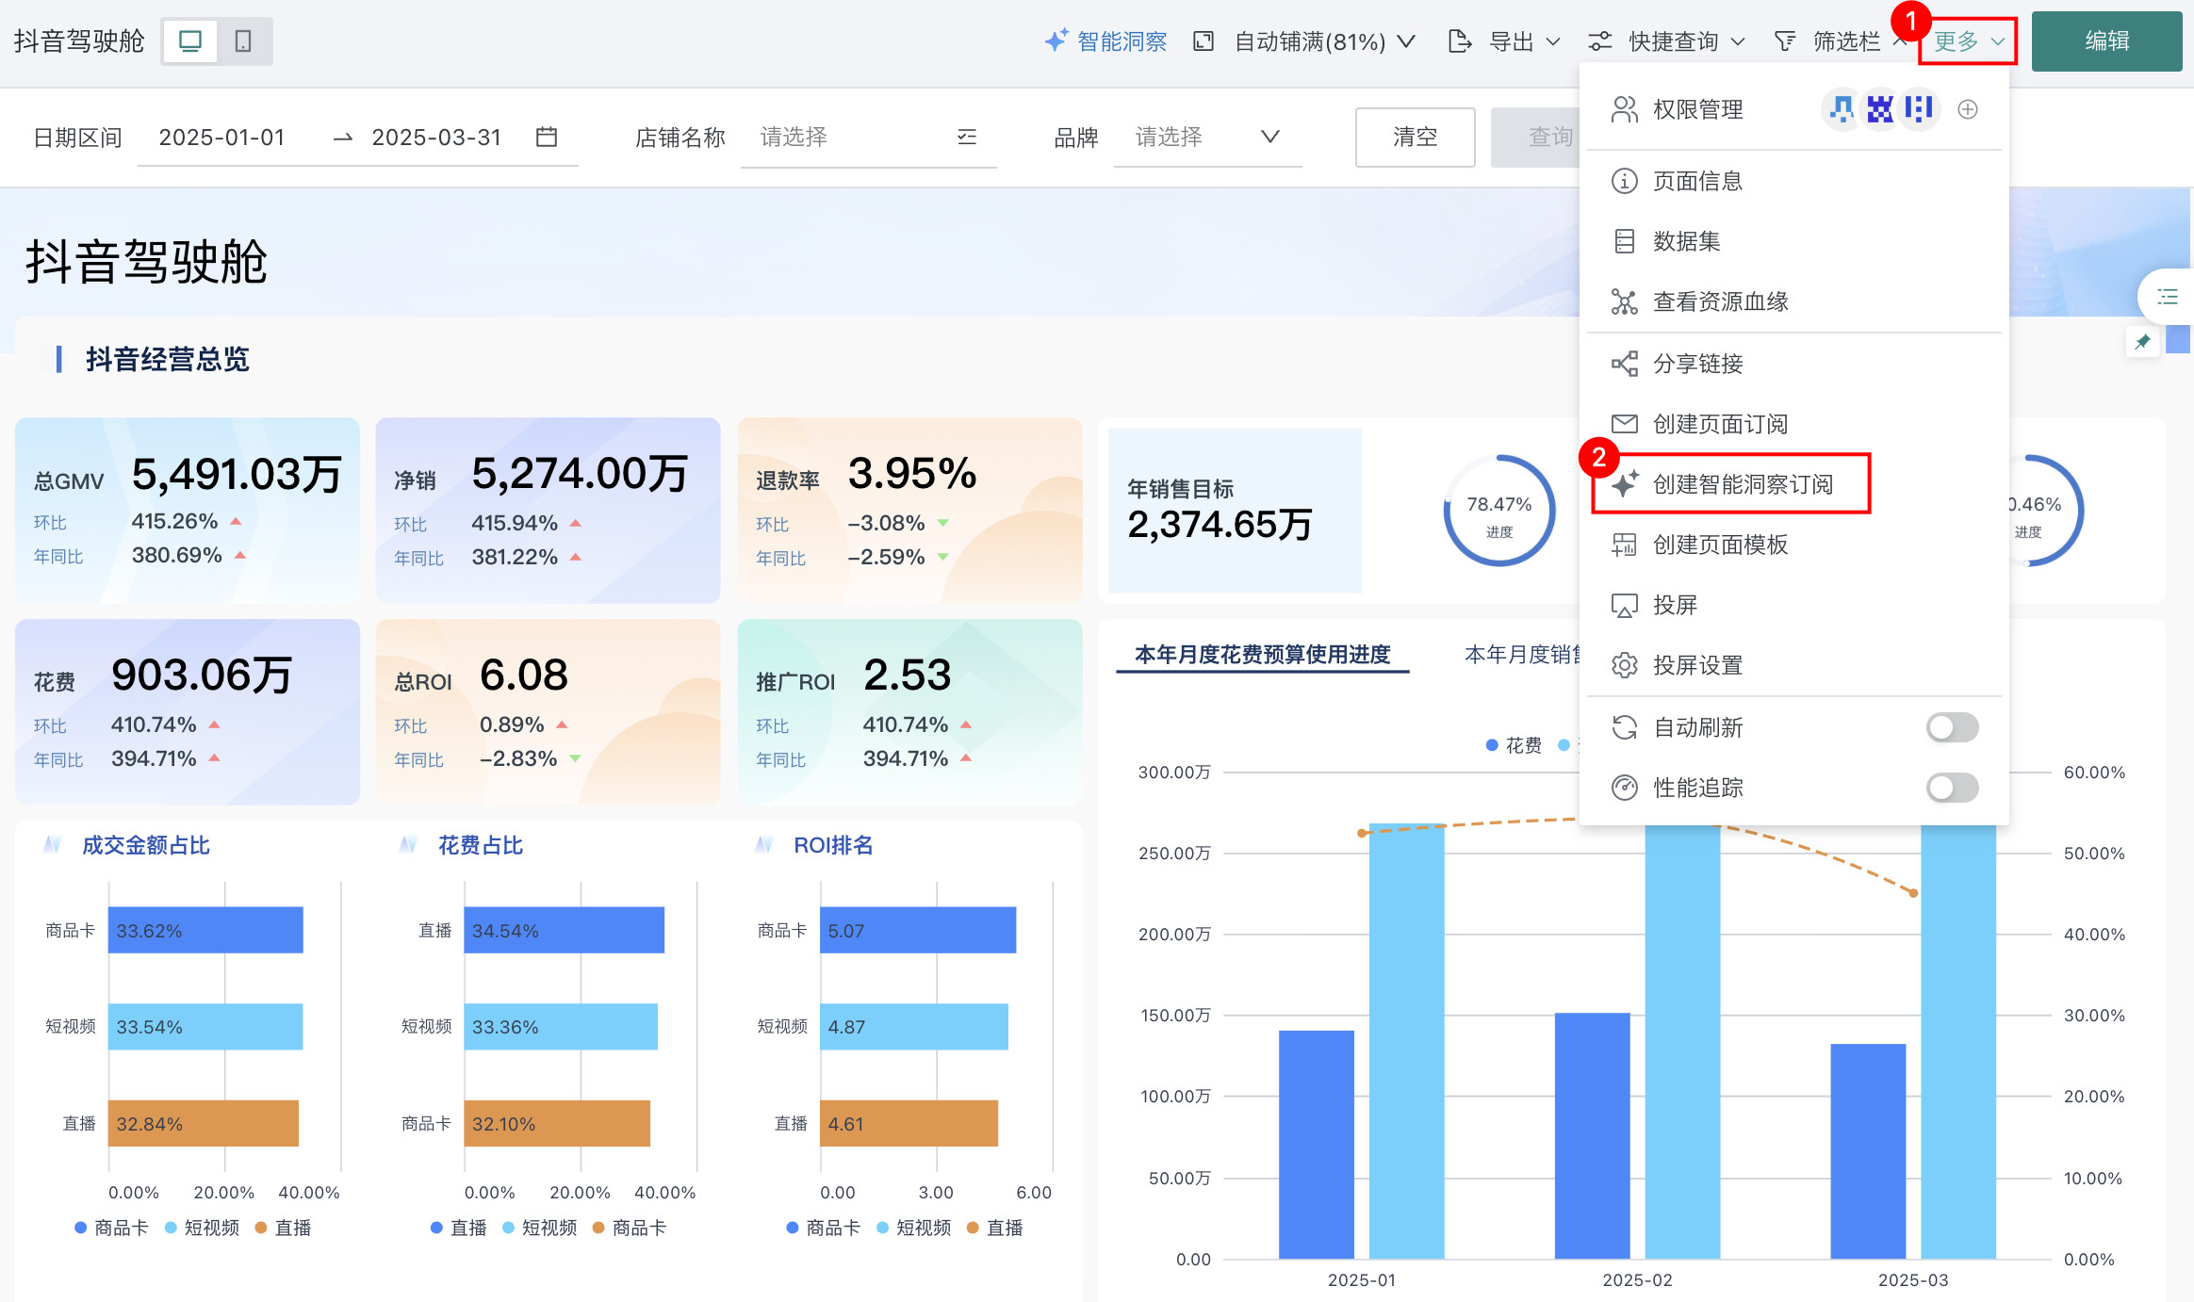Open the outline list panel icon

(x=2168, y=298)
